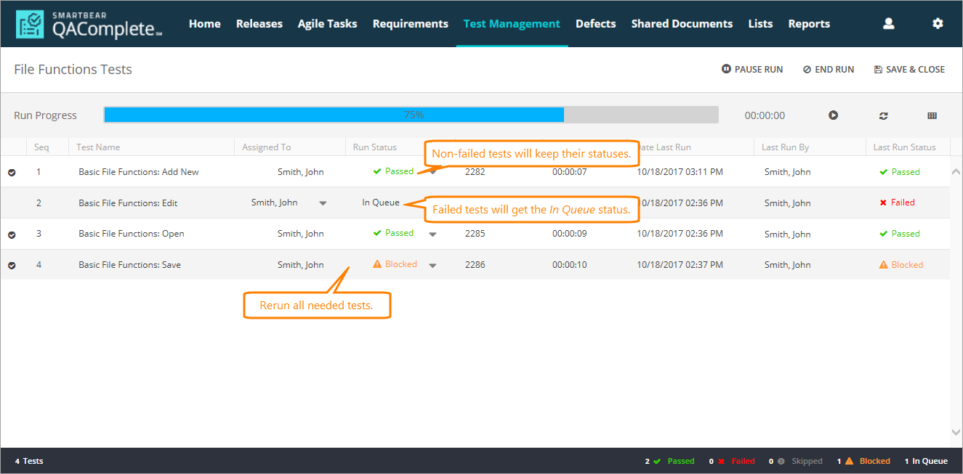Open the grid column chooser icon
Viewport: 963px width, 474px height.
point(932,115)
